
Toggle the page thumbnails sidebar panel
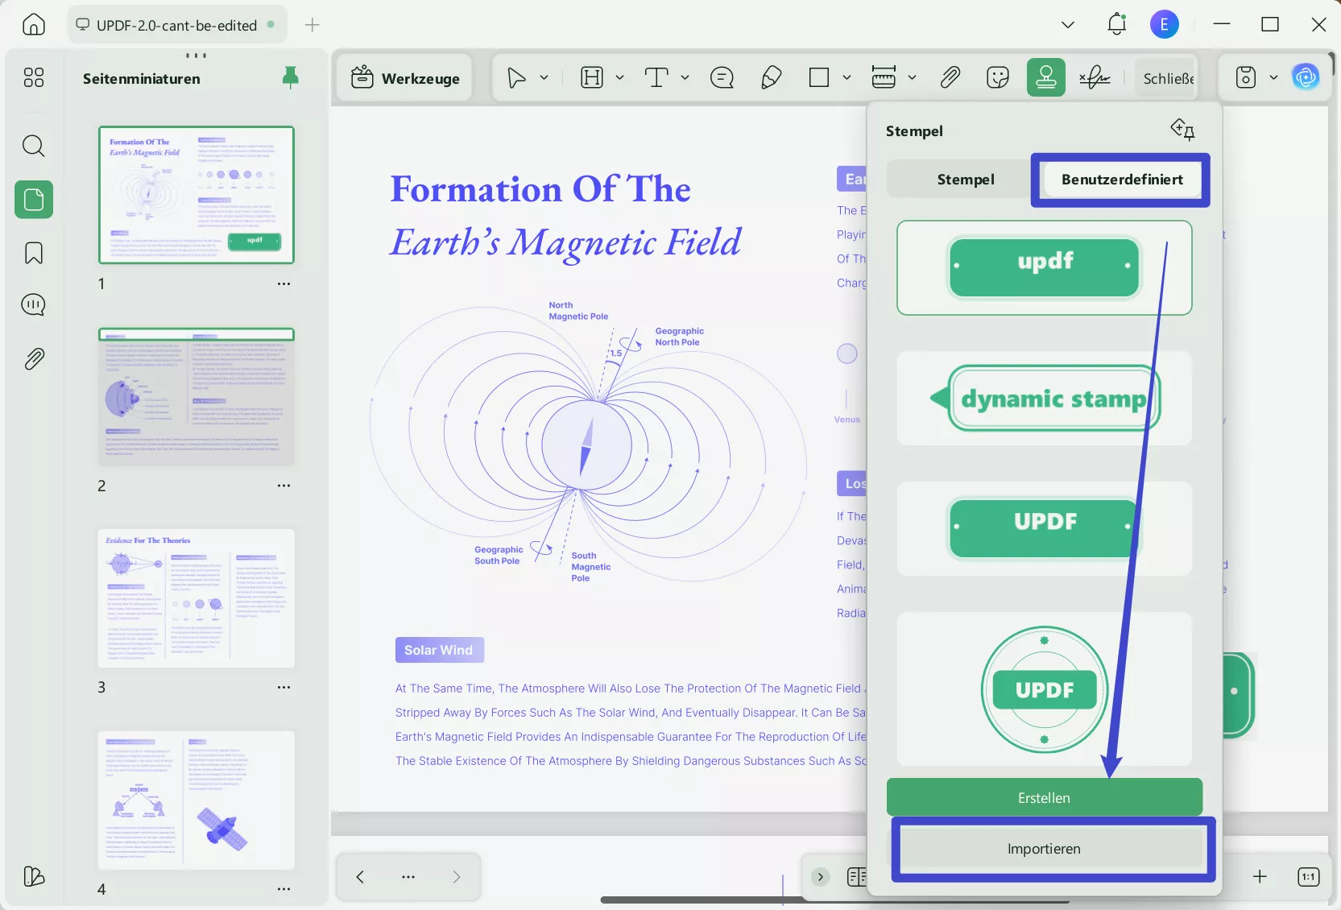(34, 200)
